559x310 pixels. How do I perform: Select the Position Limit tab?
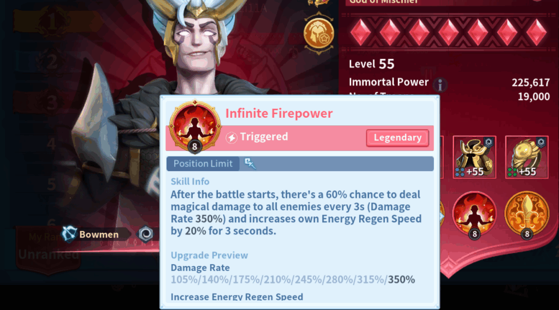pos(203,164)
